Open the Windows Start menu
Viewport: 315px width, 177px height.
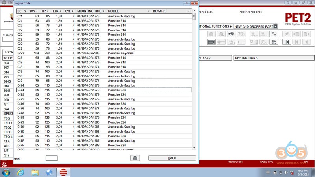click(x=6, y=172)
